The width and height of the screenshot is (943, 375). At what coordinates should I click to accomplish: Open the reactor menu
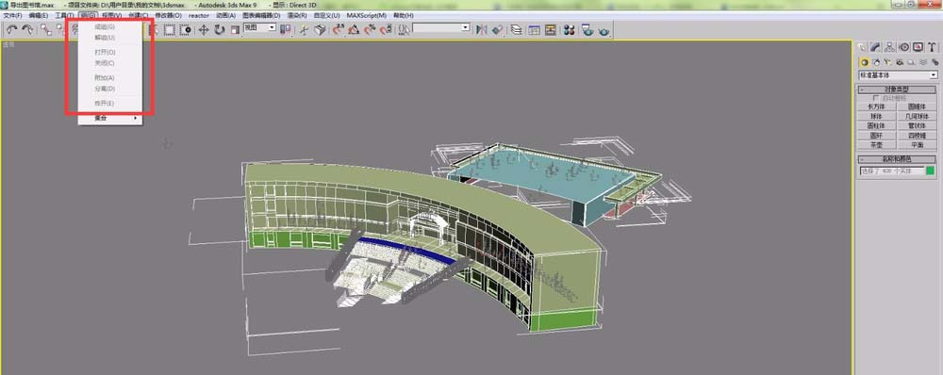coord(198,15)
